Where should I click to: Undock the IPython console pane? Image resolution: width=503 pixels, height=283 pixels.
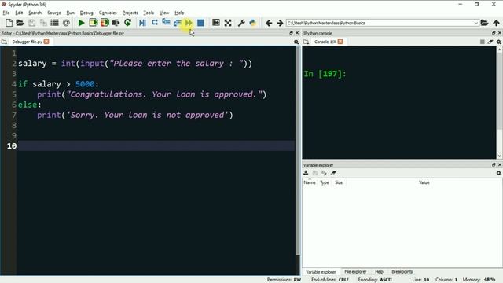[494, 33]
